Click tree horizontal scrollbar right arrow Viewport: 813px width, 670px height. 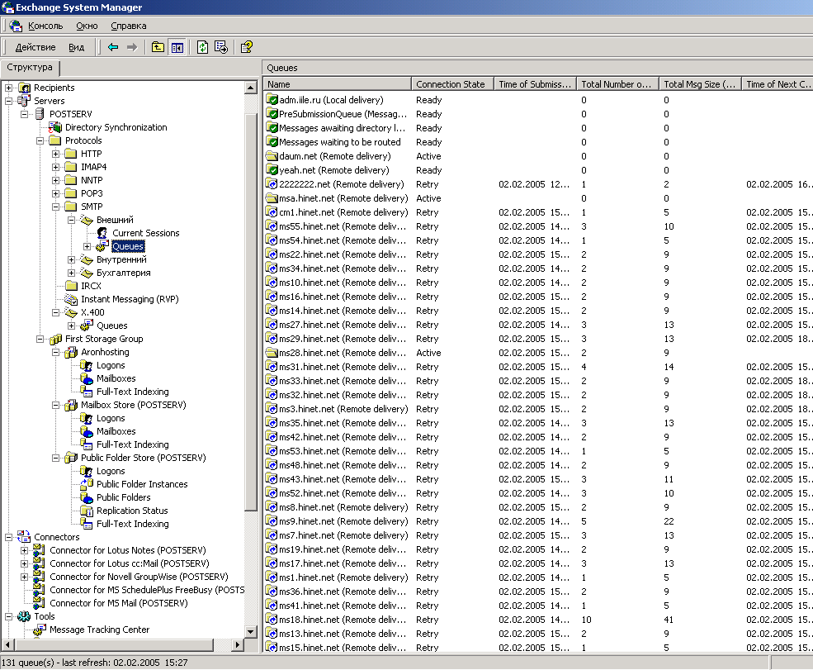[x=238, y=645]
